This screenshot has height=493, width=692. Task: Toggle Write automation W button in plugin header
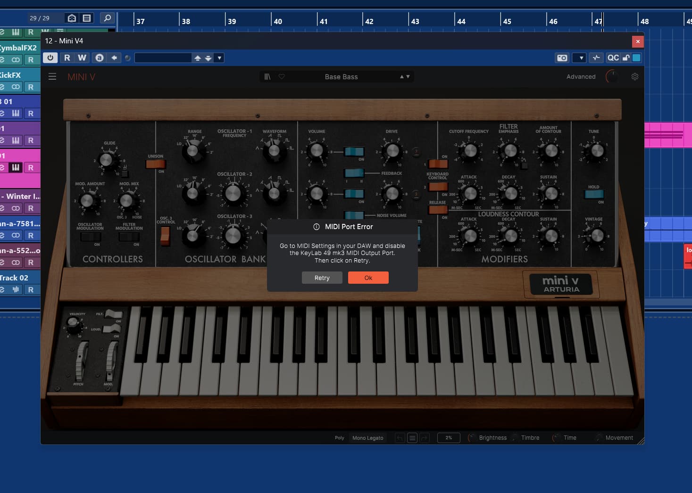click(82, 58)
